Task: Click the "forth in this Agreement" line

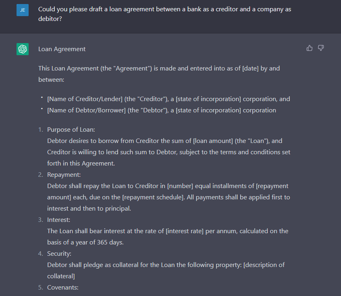Action: tap(81, 164)
